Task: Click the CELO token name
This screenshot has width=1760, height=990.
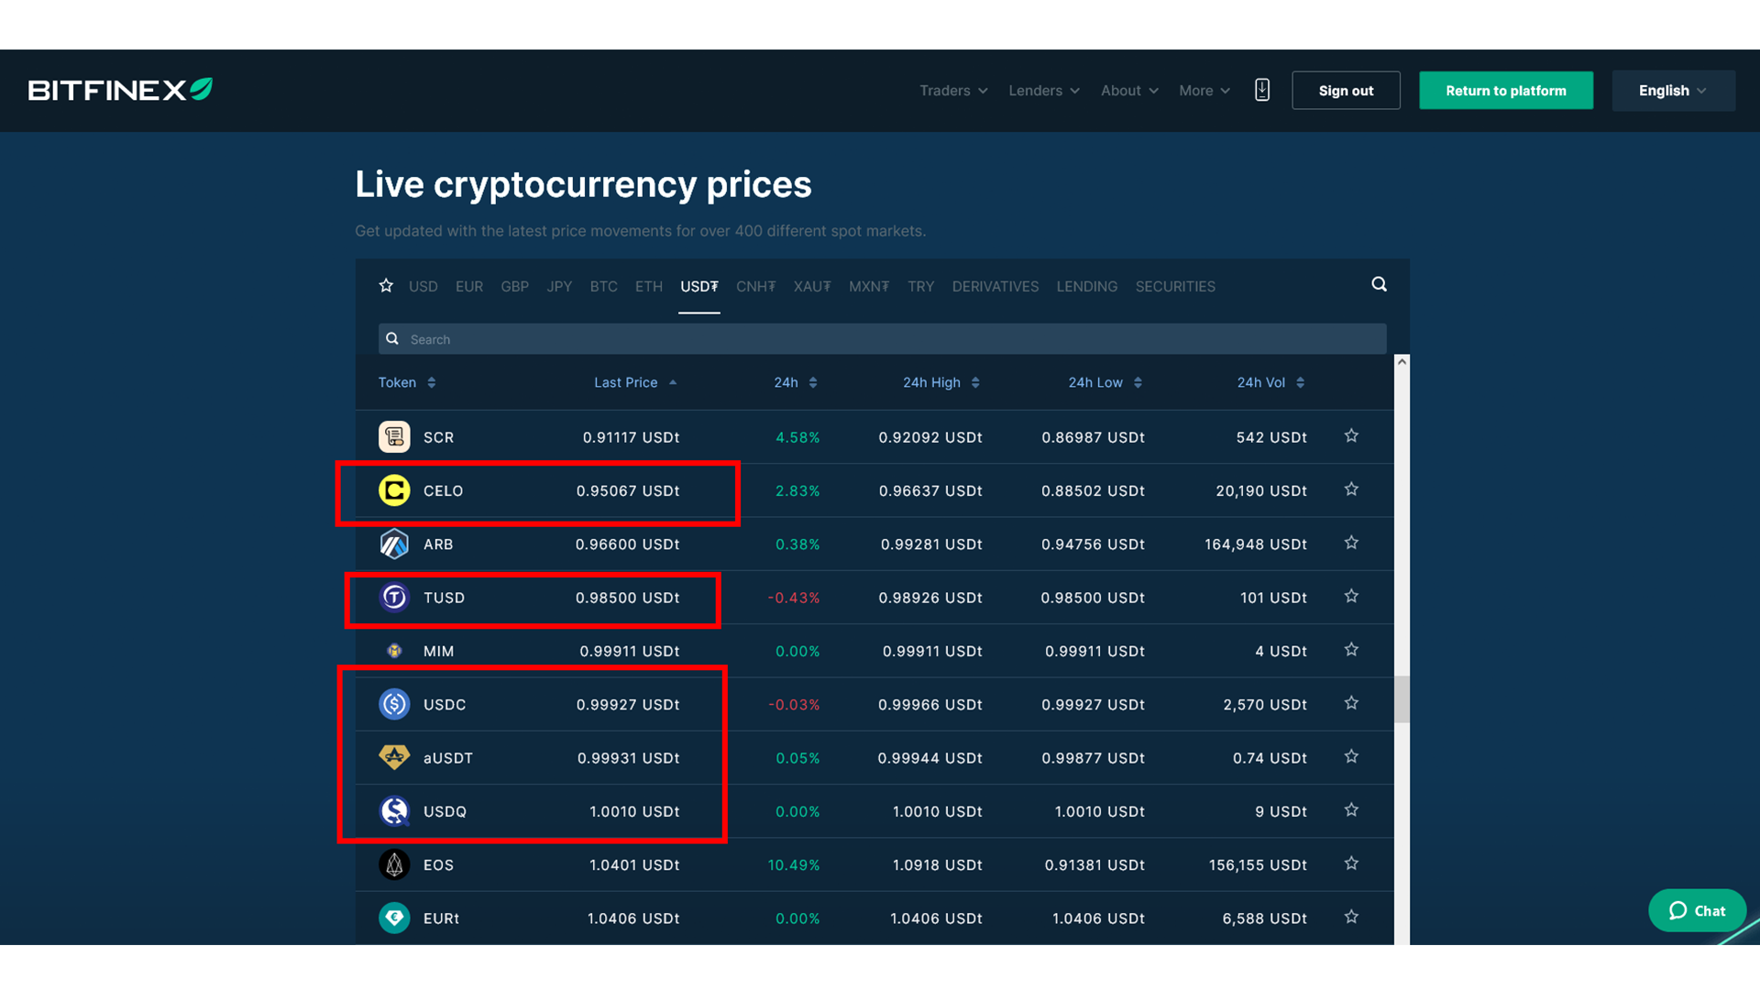Action: tap(443, 490)
